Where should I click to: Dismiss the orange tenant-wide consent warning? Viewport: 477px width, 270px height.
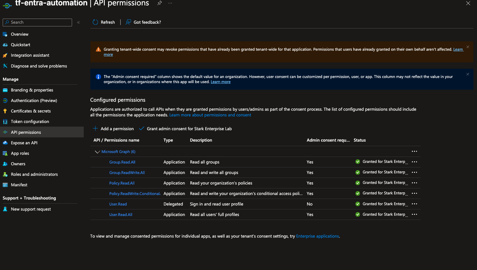click(468, 47)
